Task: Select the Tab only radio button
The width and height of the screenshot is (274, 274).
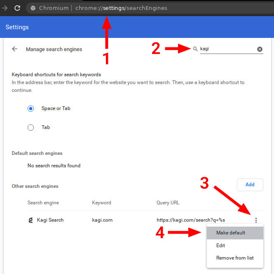Action: pyautogui.click(x=30, y=127)
